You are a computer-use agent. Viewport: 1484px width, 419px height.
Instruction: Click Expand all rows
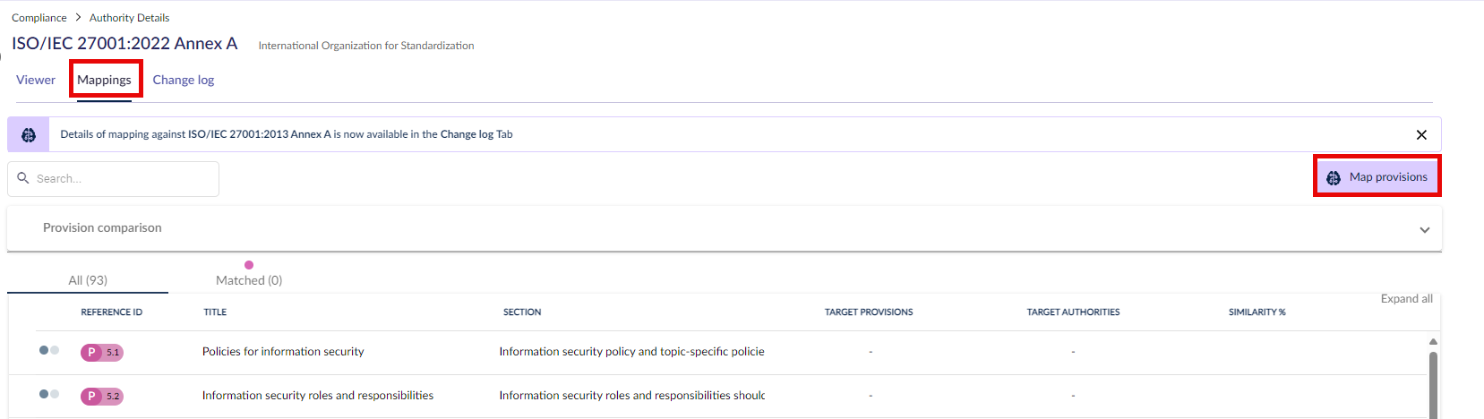click(1406, 298)
